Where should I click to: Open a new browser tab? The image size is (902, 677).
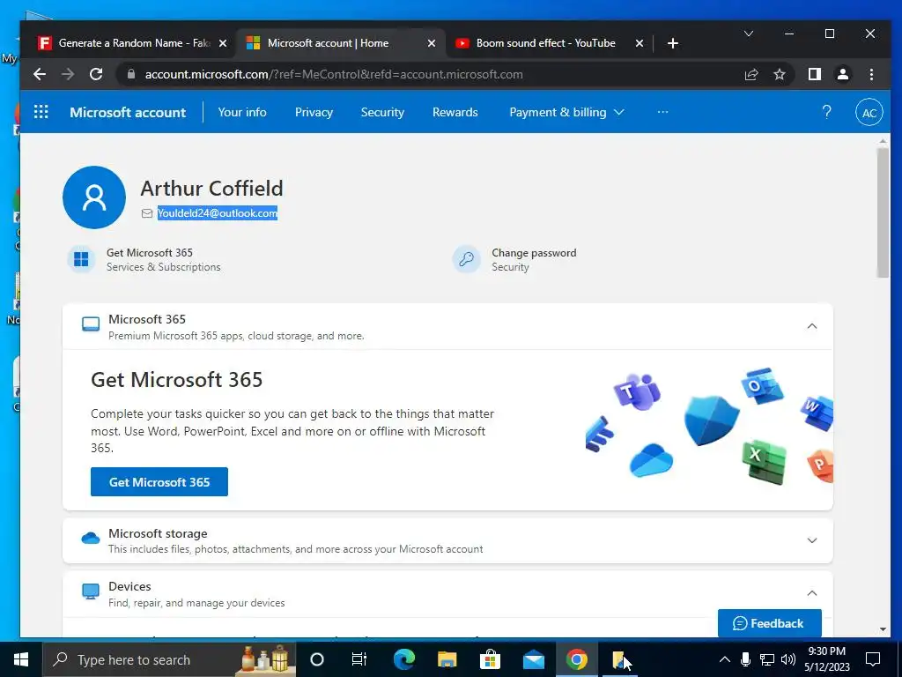pyautogui.click(x=672, y=43)
